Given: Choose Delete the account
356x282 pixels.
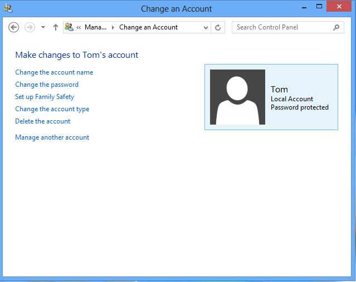Looking at the screenshot, I should click(x=43, y=121).
